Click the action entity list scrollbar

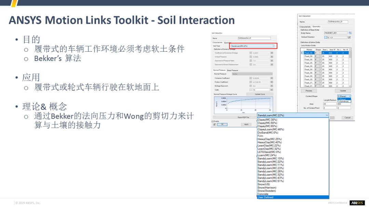[x=350, y=68]
